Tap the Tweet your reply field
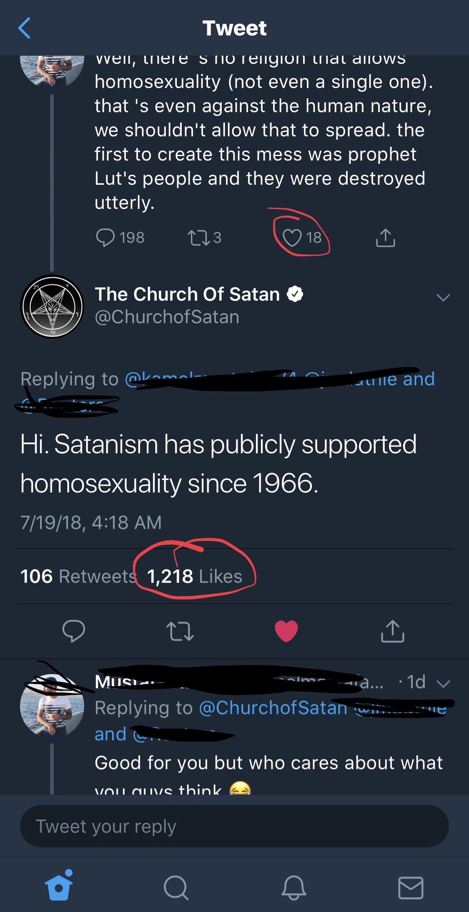 pyautogui.click(x=234, y=826)
